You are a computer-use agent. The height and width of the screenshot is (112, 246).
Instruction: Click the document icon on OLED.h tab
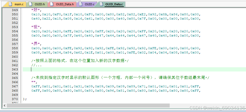[x=30, y=4]
